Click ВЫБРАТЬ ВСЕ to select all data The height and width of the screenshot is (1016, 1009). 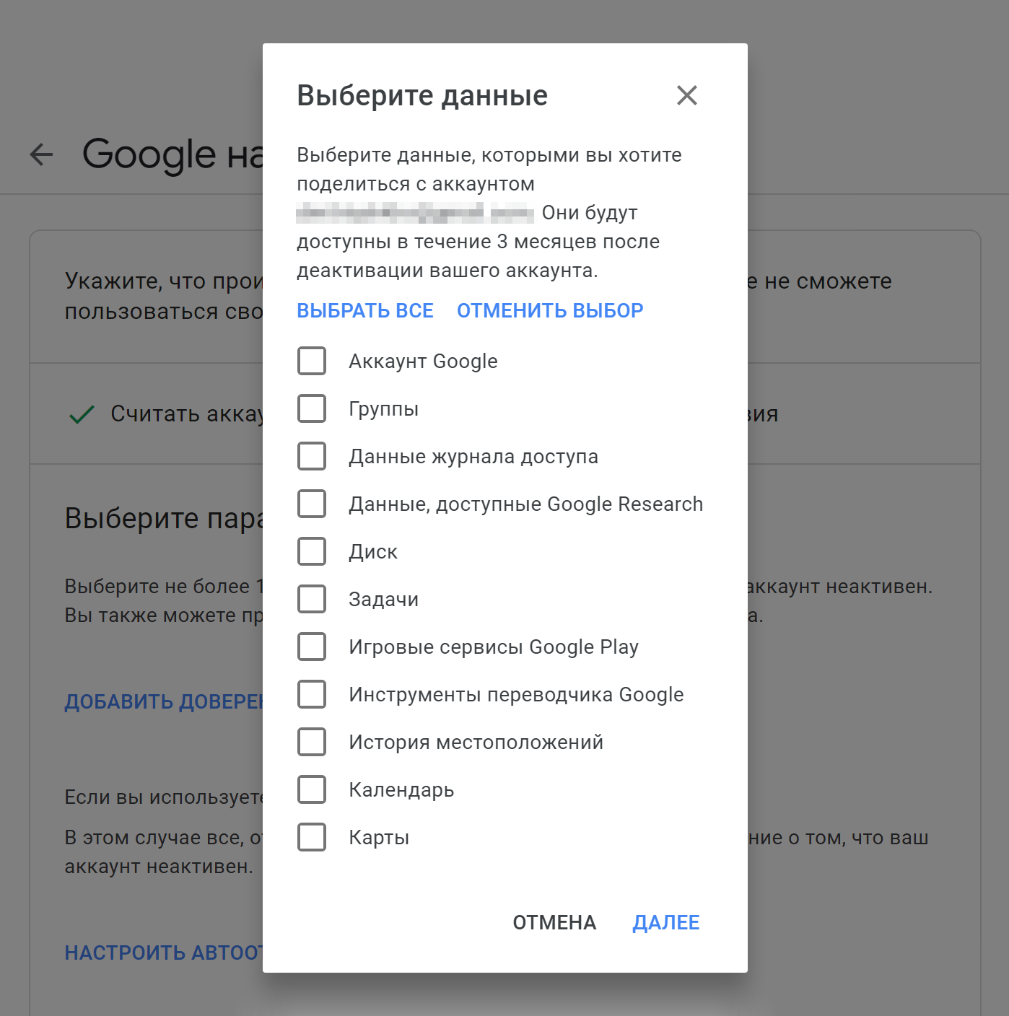(365, 310)
